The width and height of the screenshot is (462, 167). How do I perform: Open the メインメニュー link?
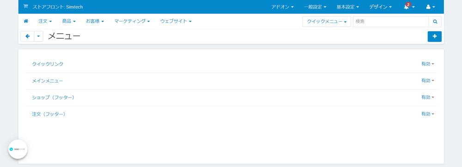coord(48,81)
